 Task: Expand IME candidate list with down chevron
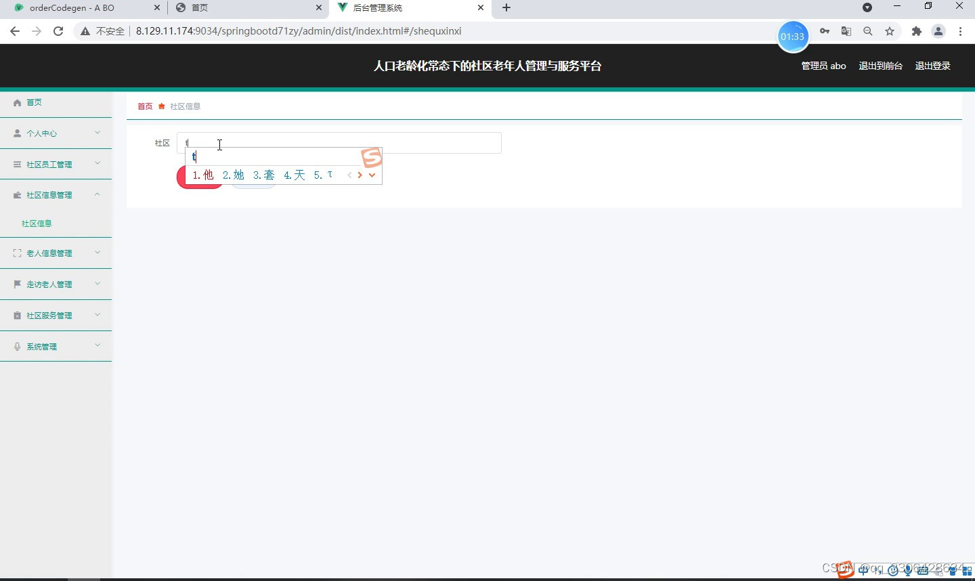click(x=372, y=175)
